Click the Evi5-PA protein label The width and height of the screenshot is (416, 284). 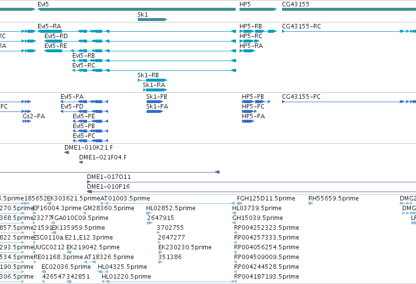tap(72, 97)
